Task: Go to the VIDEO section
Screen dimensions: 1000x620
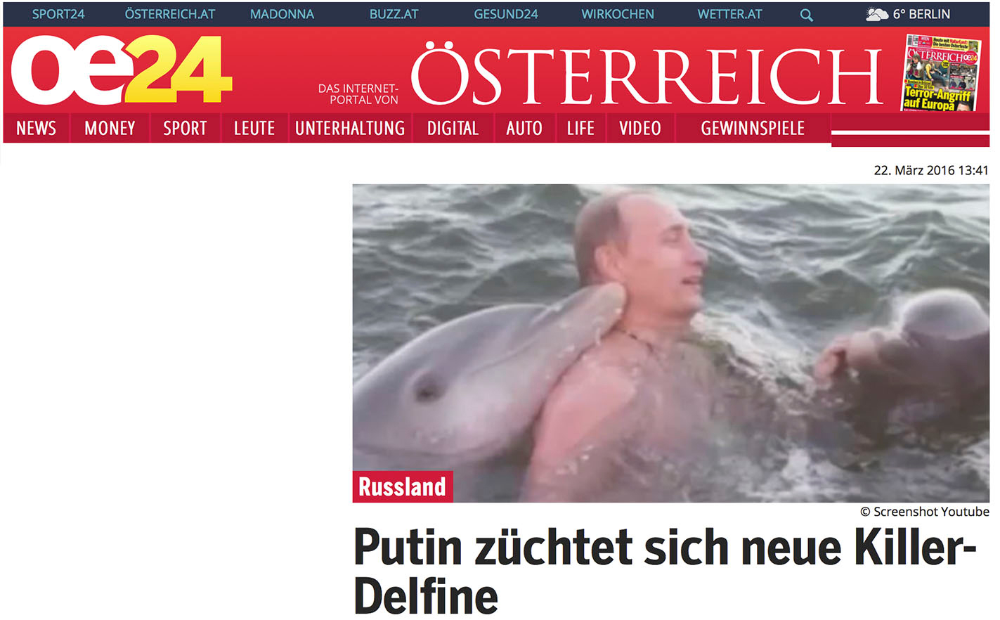Action: click(640, 128)
